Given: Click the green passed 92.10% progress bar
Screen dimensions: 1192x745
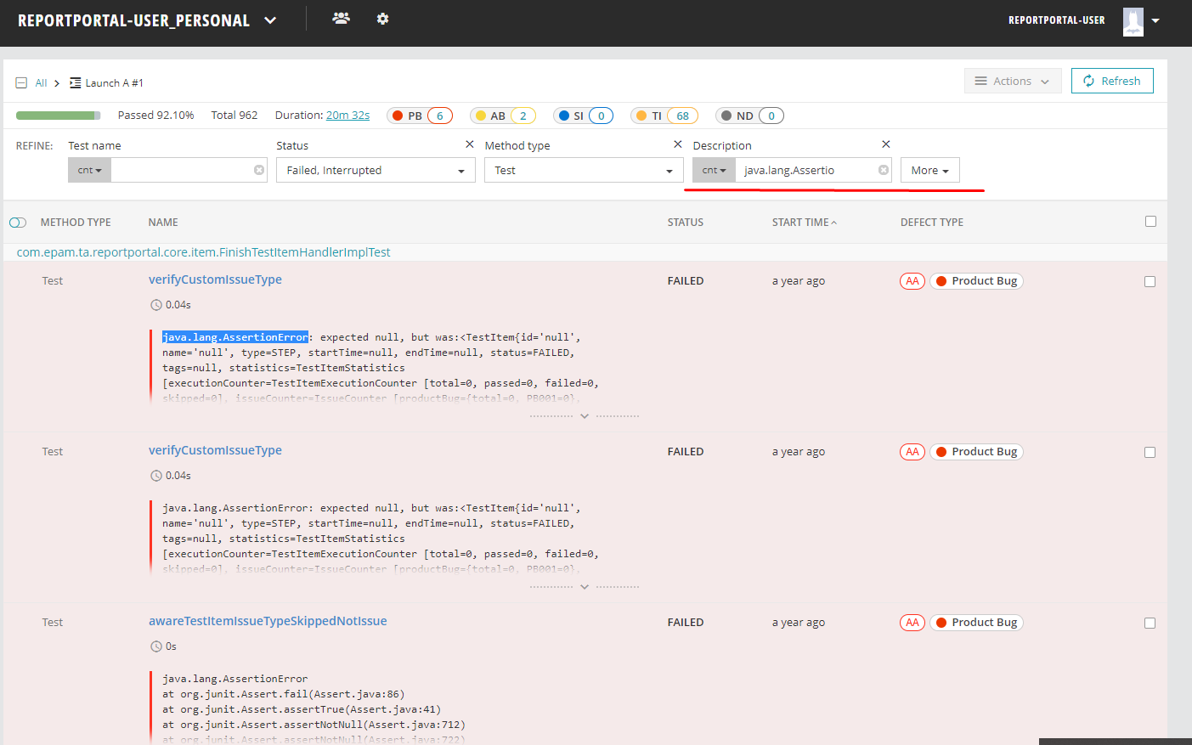Looking at the screenshot, I should [x=58, y=114].
